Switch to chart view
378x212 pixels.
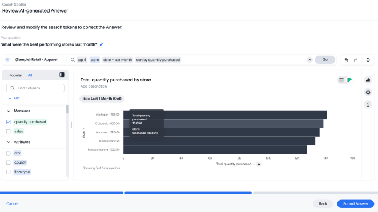(349, 80)
